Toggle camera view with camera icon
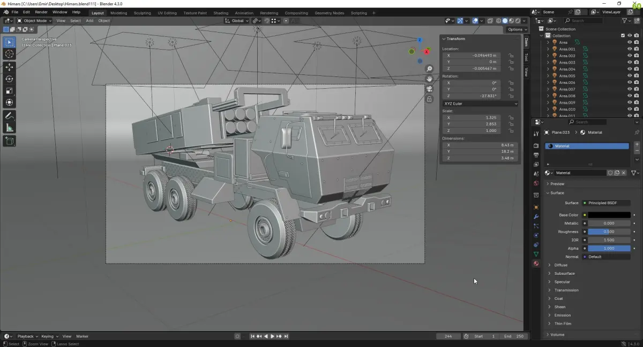The width and height of the screenshot is (643, 347). (x=429, y=89)
